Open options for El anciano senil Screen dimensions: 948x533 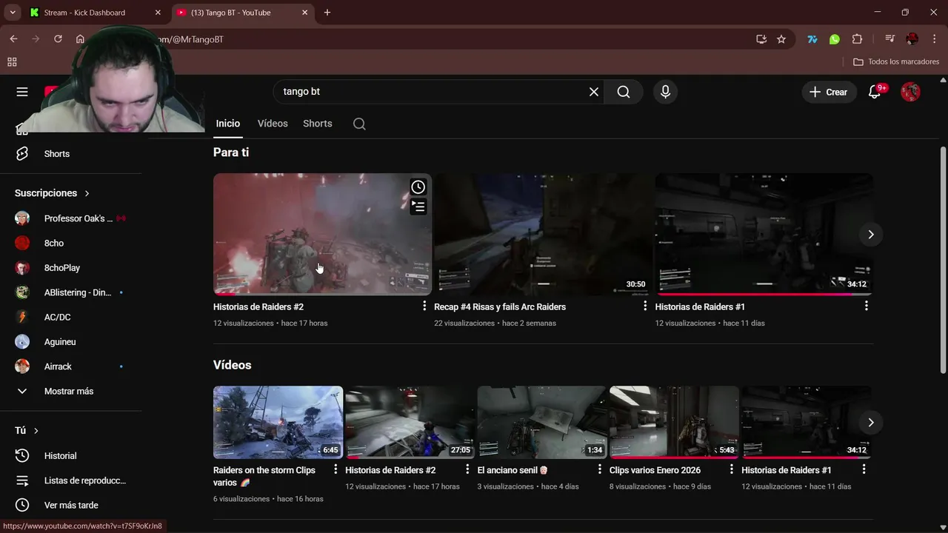pyautogui.click(x=600, y=470)
